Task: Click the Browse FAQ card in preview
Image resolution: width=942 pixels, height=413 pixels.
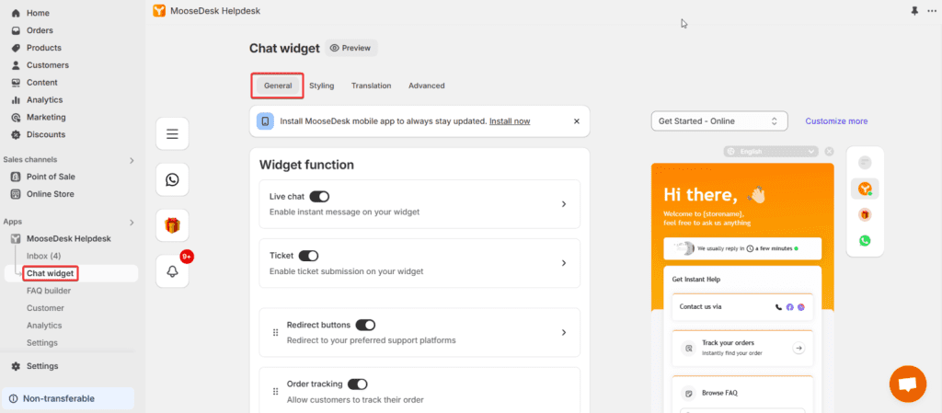Action: (742, 394)
